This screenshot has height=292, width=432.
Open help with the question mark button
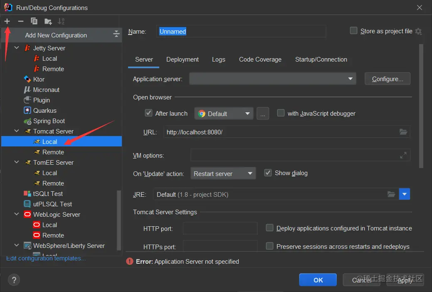point(14,280)
